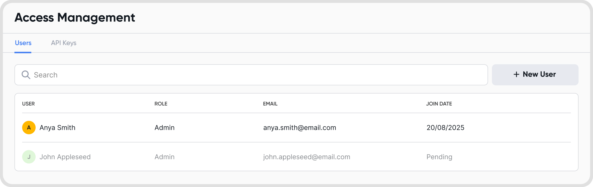Sort by the JOIN DATE column header

tap(439, 104)
